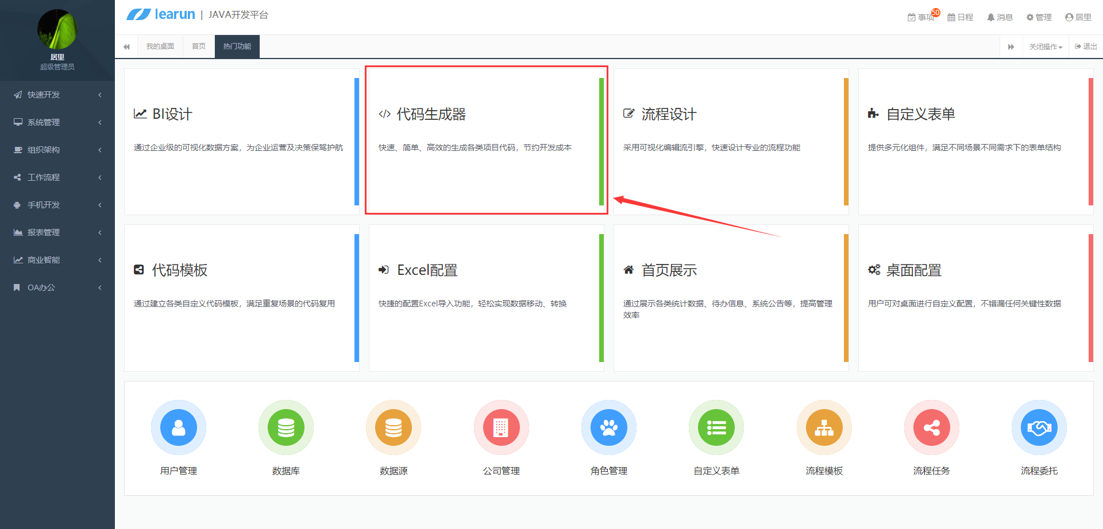Select the 数据源 icon
Viewport: 1103px width, 529px height.
(x=393, y=427)
